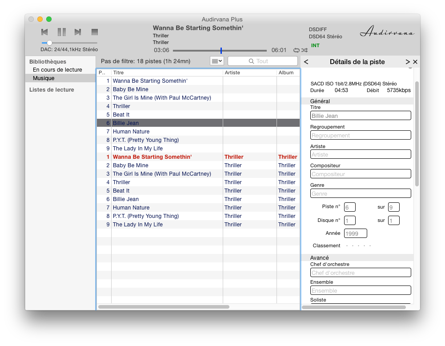Click the Disque sur total field

tap(393, 221)
